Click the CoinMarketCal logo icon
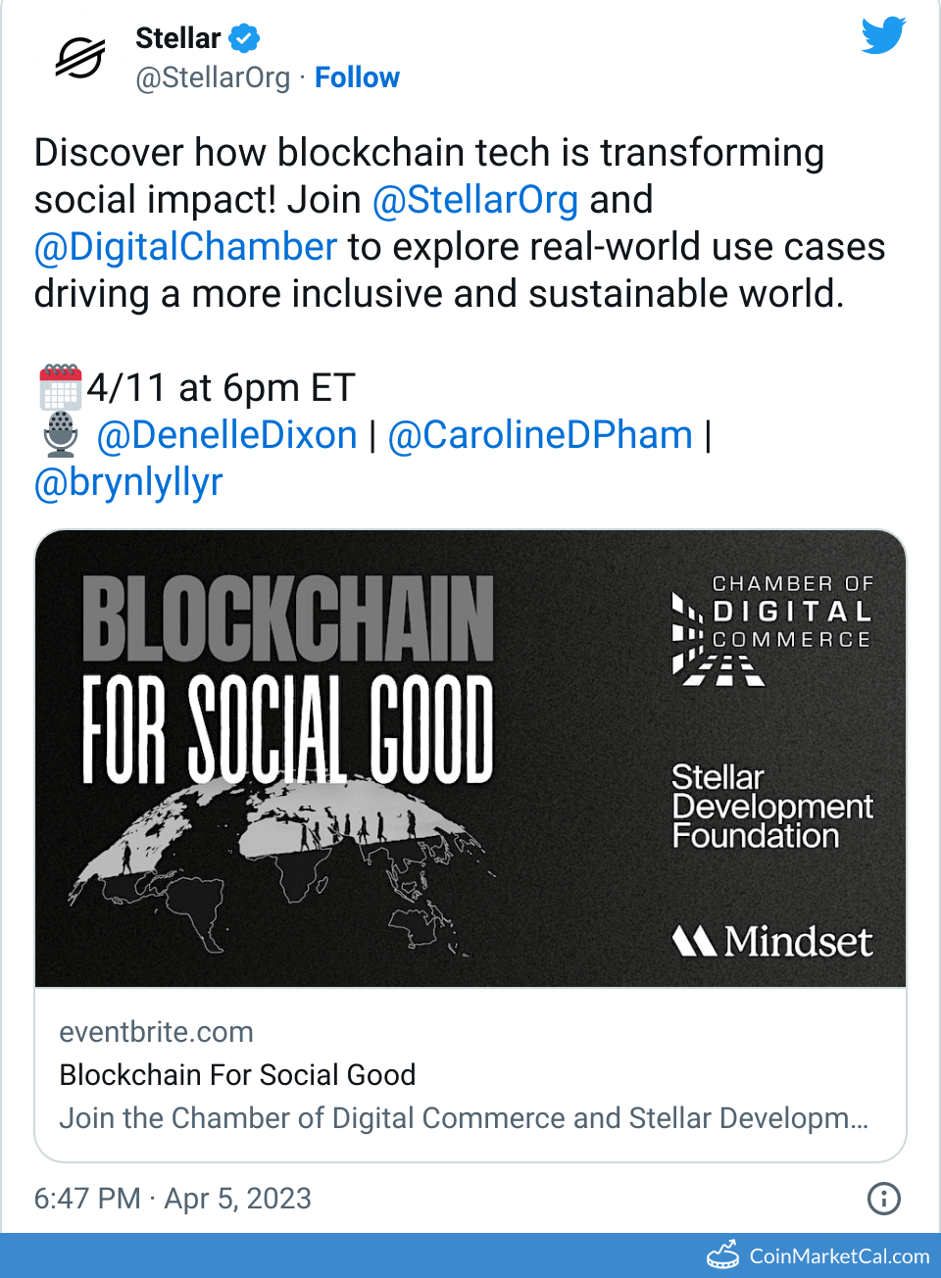This screenshot has height=1278, width=941. pyautogui.click(x=723, y=1255)
